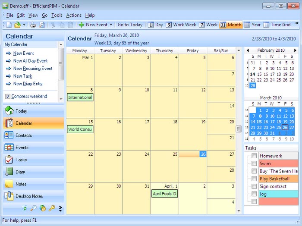Expand the sidebar's configure buttons chevron
The height and width of the screenshot is (226, 302).
pyautogui.click(x=60, y=209)
